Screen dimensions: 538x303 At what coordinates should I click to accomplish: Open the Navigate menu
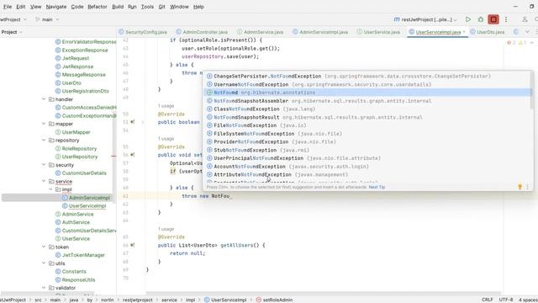56,7
